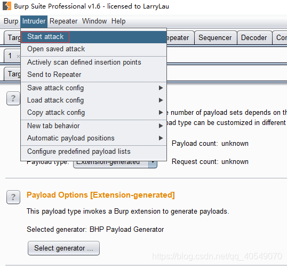The image size is (287, 266).
Task: Open the Payload type dropdown arrow
Action: tap(153, 164)
